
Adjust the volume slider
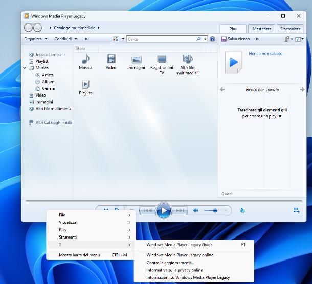coord(215,210)
